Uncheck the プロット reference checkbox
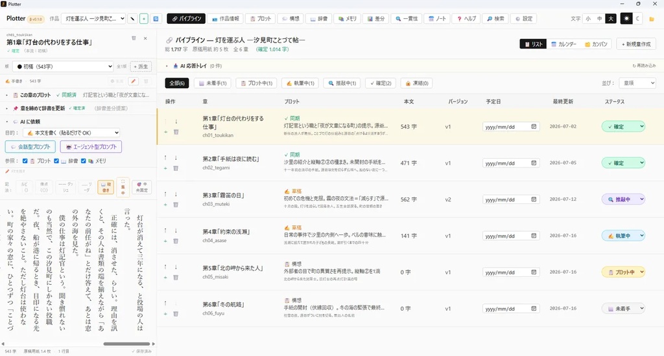Viewport: 664px width, 356px height. (x=25, y=161)
